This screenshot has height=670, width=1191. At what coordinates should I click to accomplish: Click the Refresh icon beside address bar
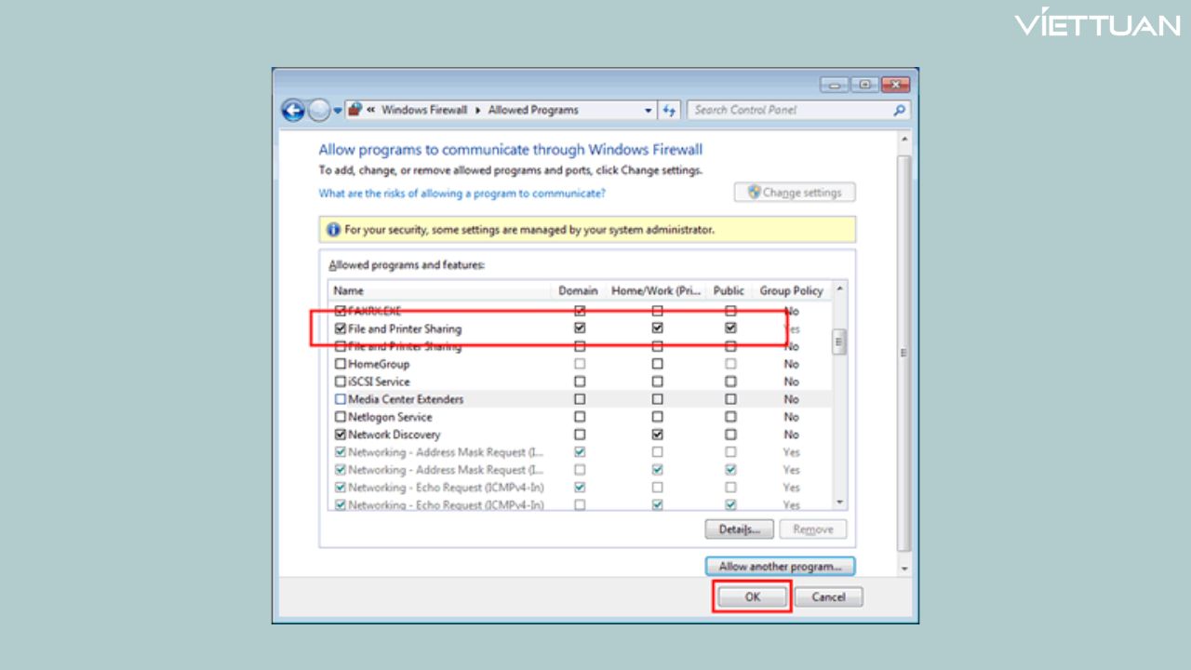click(x=670, y=110)
